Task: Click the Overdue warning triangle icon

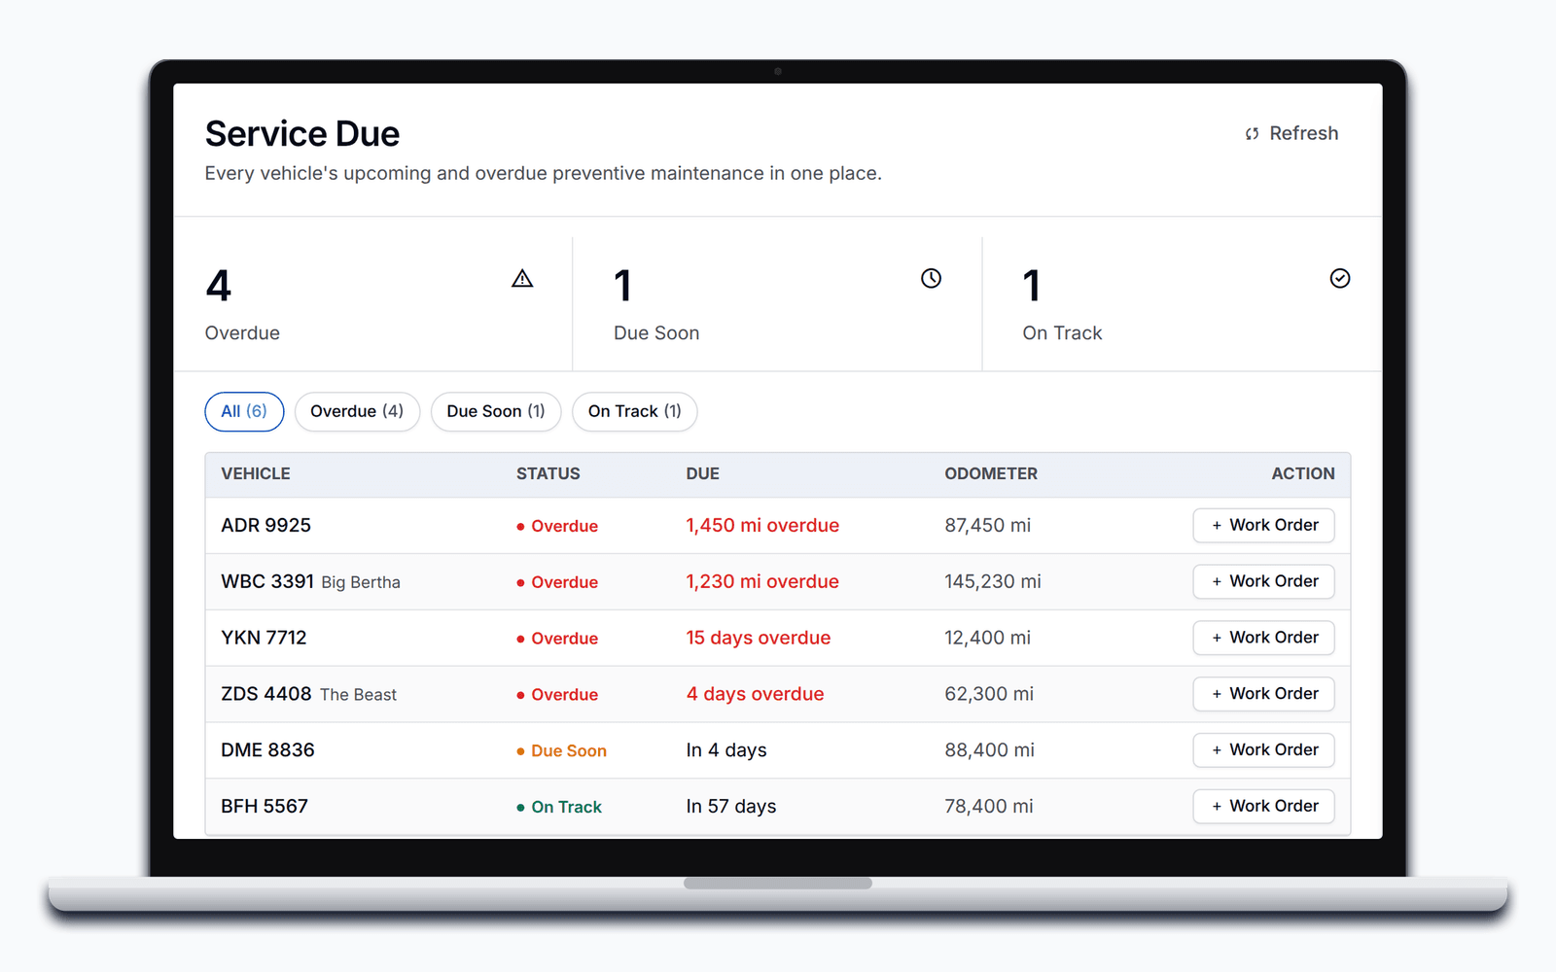Action: pyautogui.click(x=522, y=279)
